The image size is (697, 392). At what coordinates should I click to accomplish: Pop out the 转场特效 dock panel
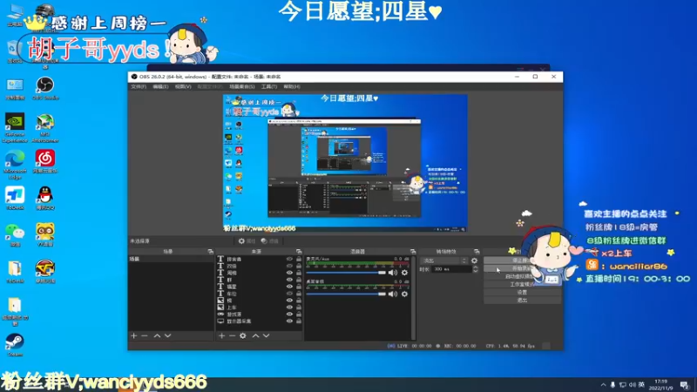point(477,252)
